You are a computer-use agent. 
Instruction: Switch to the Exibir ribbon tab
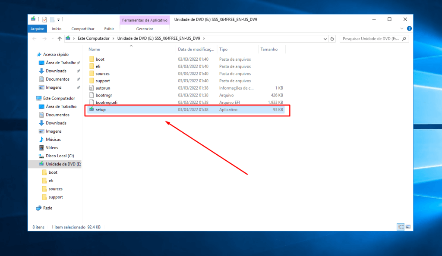click(x=109, y=29)
